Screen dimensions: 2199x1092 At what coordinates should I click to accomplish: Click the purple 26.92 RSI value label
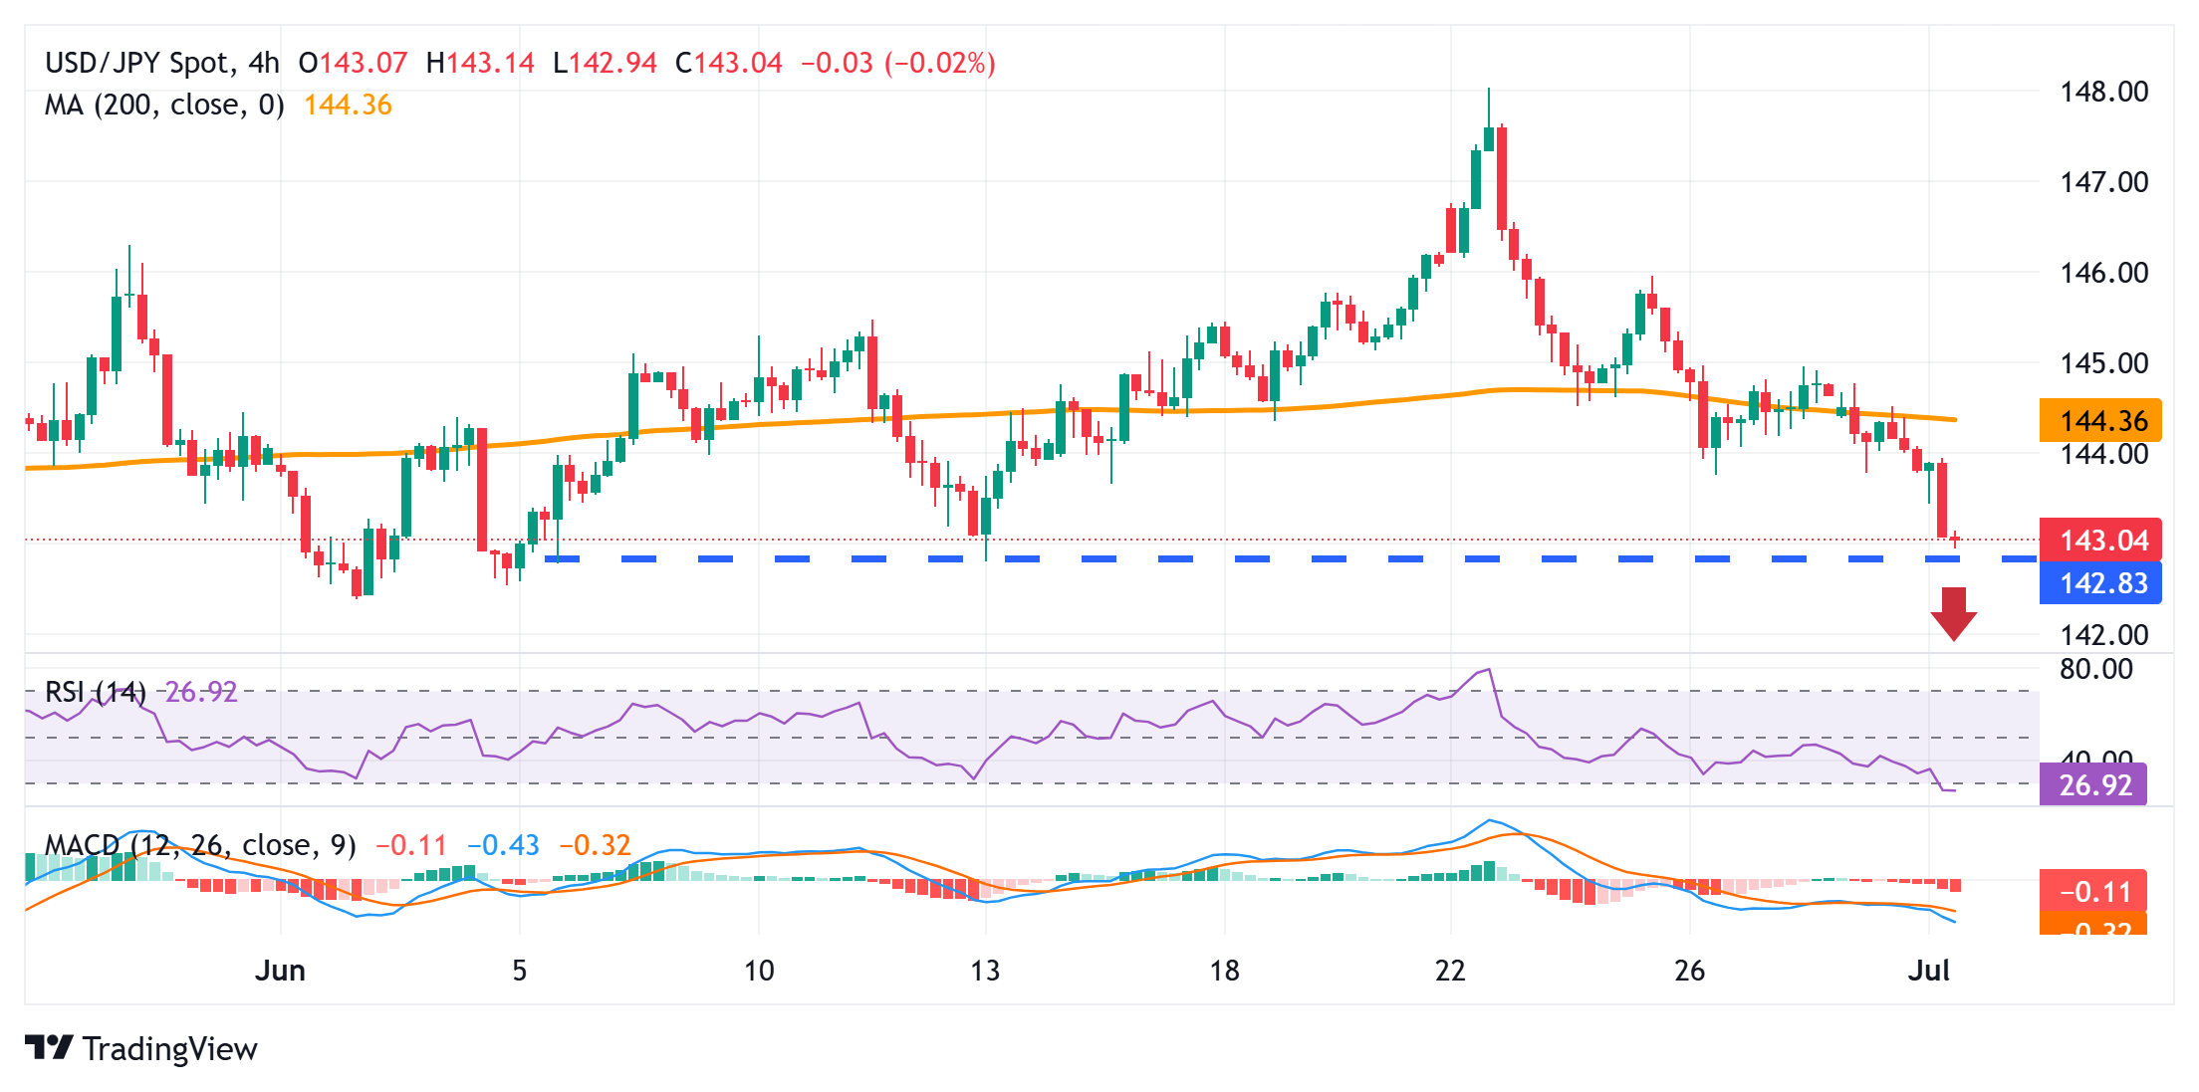coord(2093,784)
